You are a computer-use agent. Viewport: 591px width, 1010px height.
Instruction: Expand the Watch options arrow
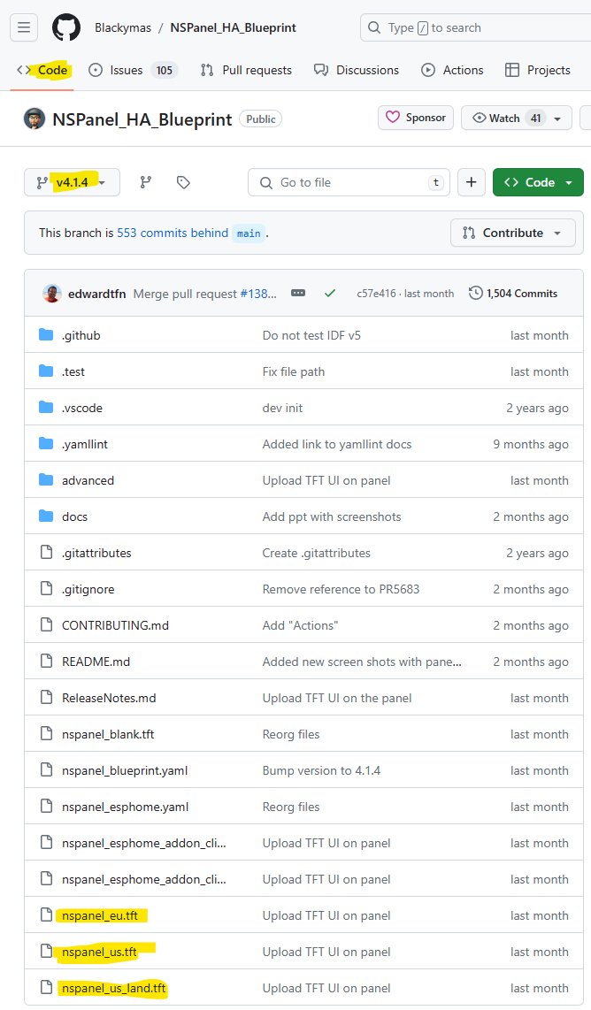558,119
